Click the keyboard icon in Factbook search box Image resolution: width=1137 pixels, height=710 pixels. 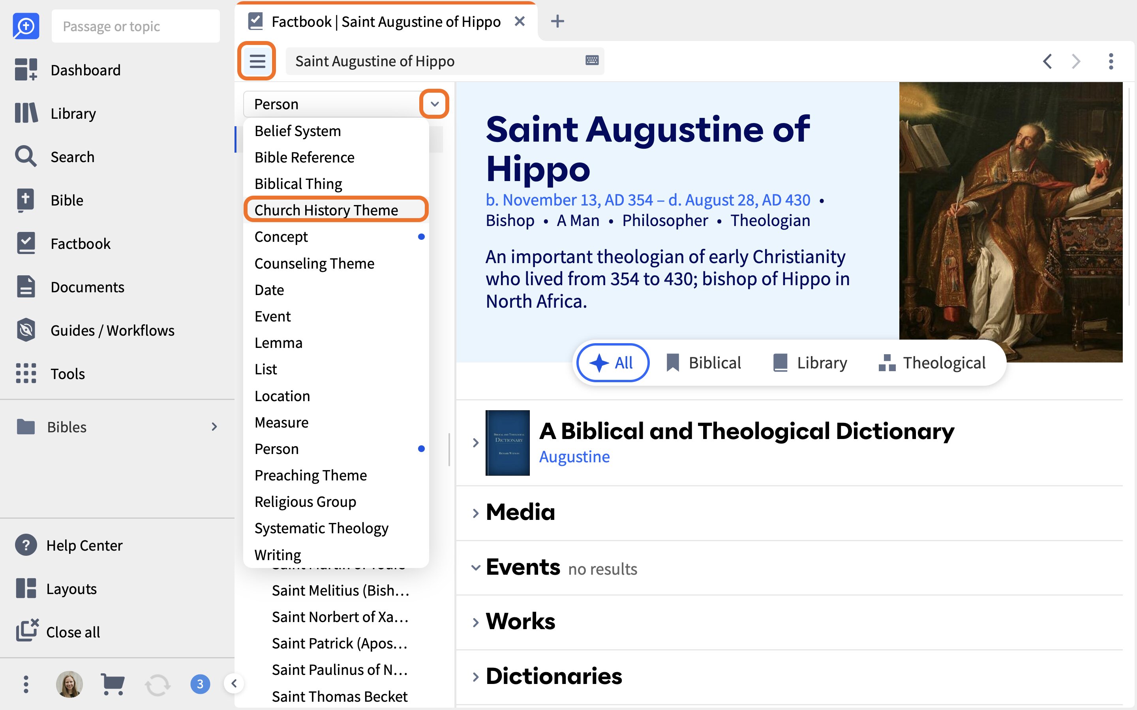click(x=591, y=60)
